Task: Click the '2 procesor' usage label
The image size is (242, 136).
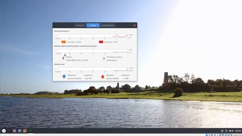Action: pos(111,42)
